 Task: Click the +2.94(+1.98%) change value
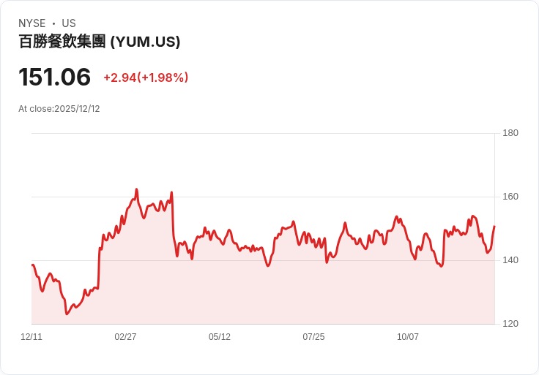coord(146,77)
